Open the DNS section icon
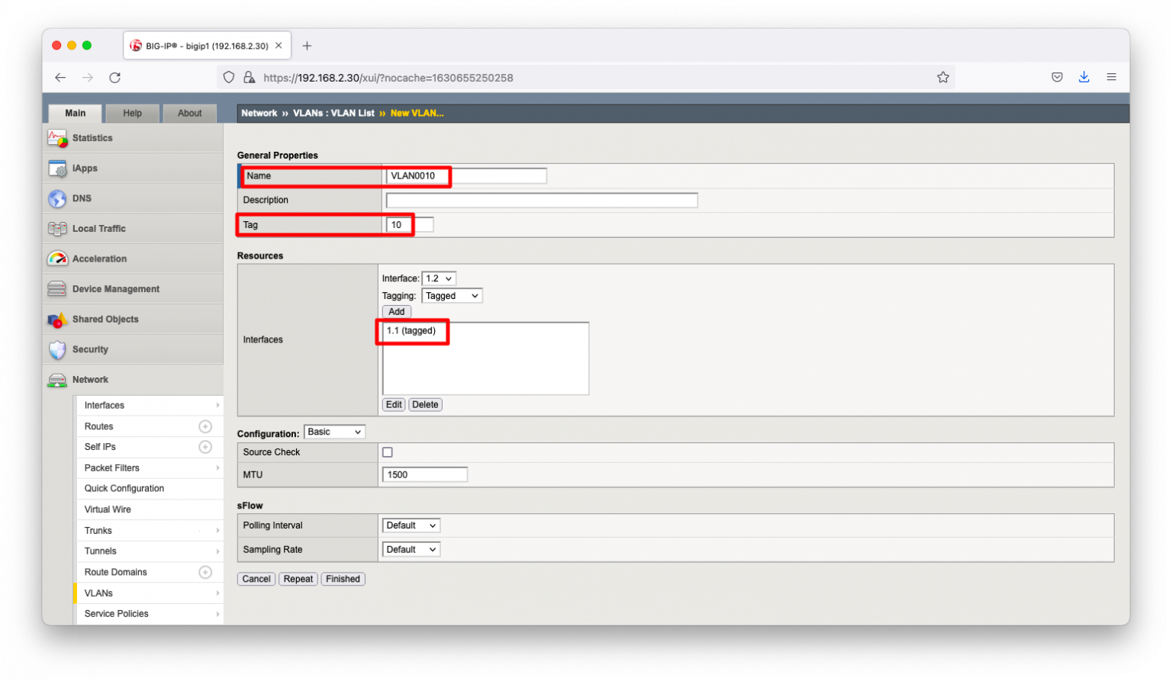Image resolution: width=1172 pixels, height=681 pixels. click(58, 198)
